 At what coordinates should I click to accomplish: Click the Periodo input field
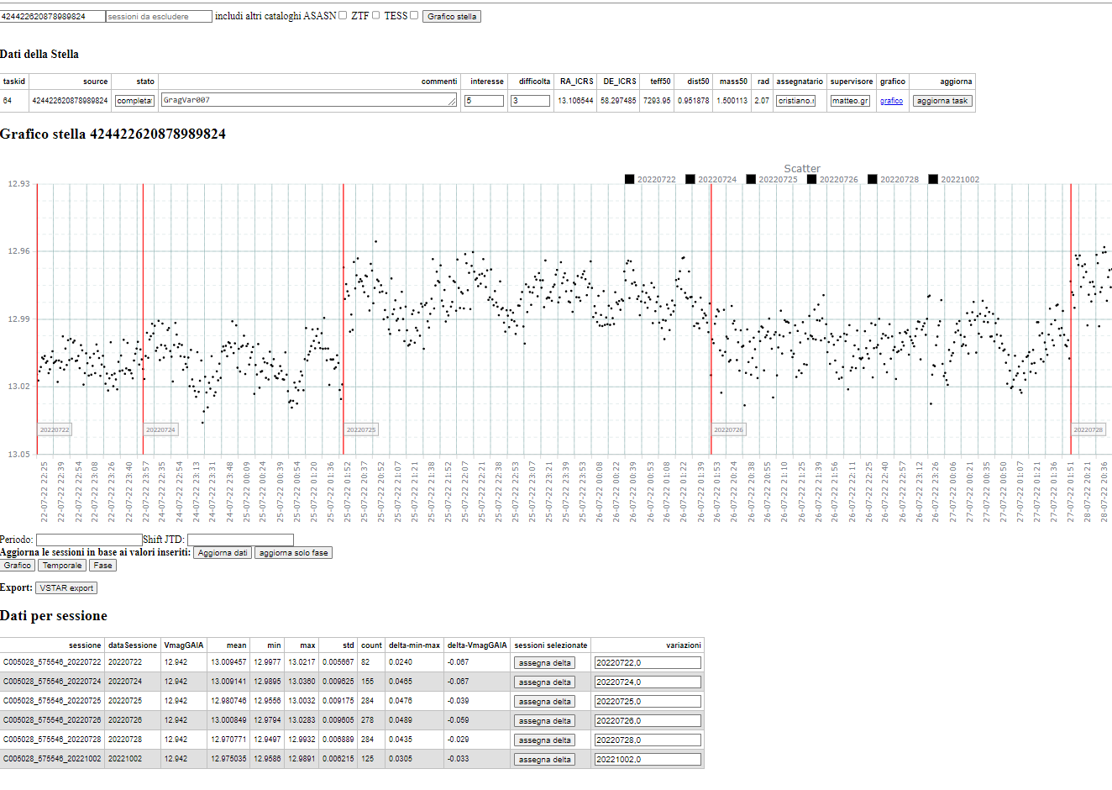[x=88, y=540]
